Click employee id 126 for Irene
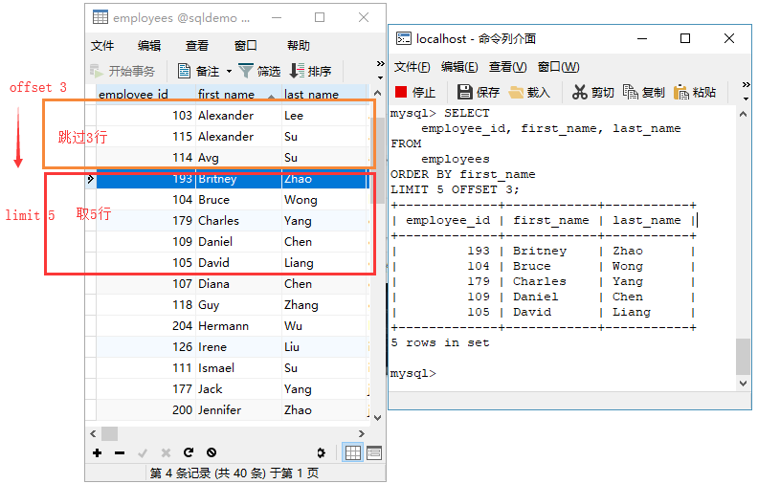 (x=183, y=347)
